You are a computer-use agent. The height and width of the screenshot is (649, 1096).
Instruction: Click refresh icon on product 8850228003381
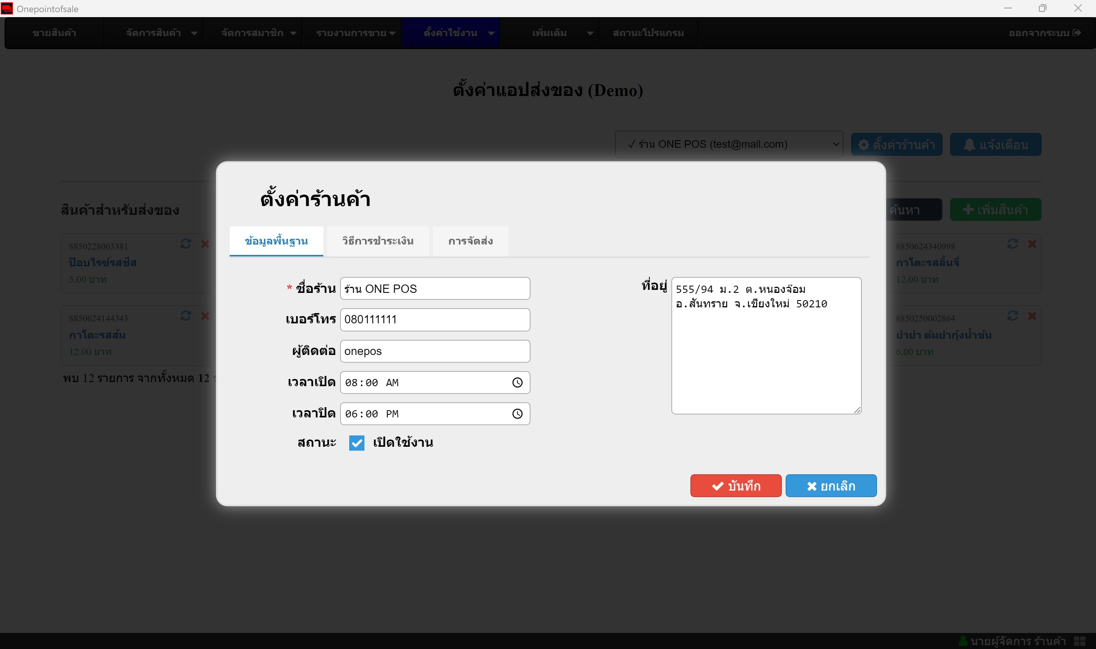[186, 244]
